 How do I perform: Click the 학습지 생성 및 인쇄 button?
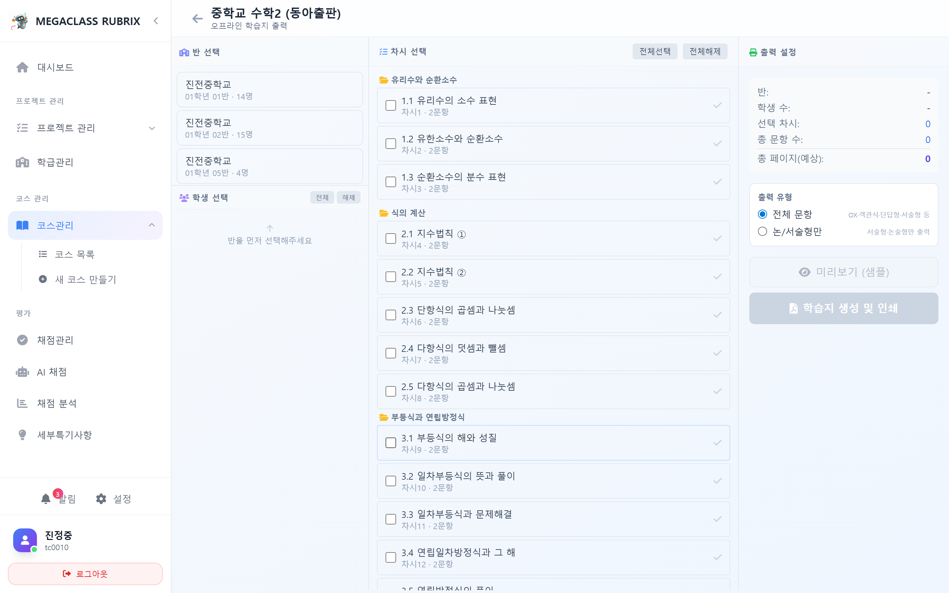pos(843,308)
